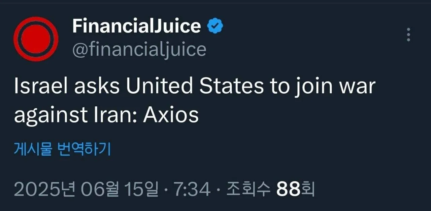
Task: Click the 7:34 post time
Action: click(191, 190)
